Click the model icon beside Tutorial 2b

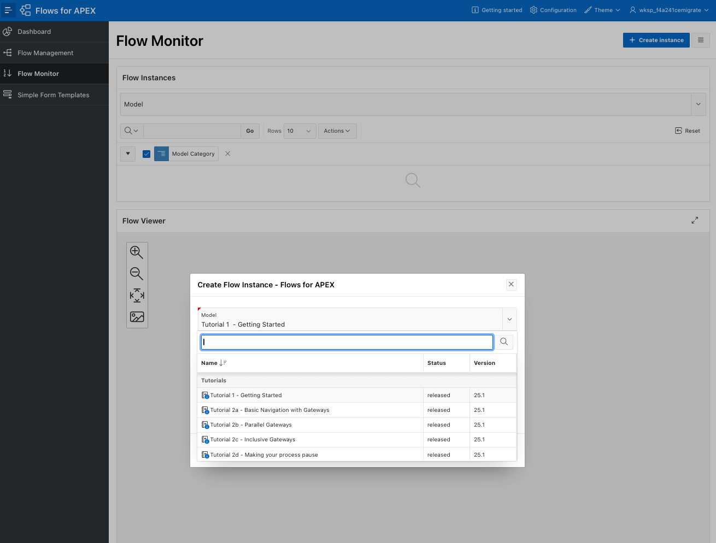click(206, 424)
